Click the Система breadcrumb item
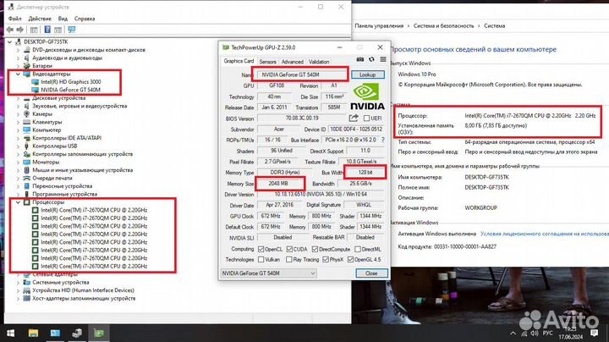 point(495,25)
